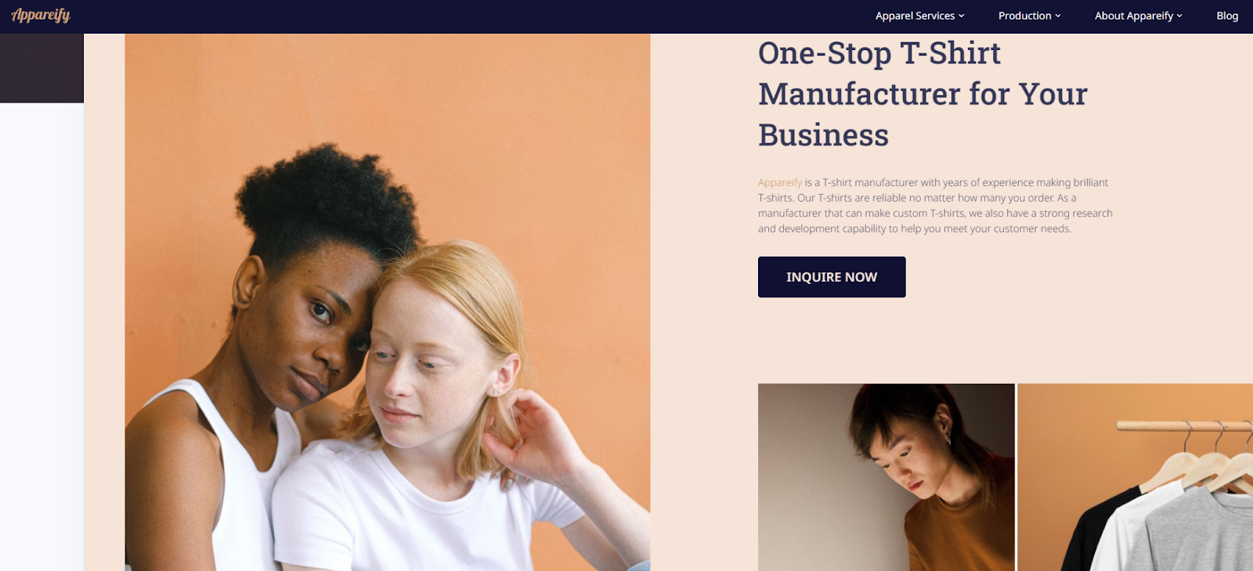Image resolution: width=1253 pixels, height=571 pixels.
Task: Click the T-shirt manufacturer description paragraph
Action: (935, 206)
